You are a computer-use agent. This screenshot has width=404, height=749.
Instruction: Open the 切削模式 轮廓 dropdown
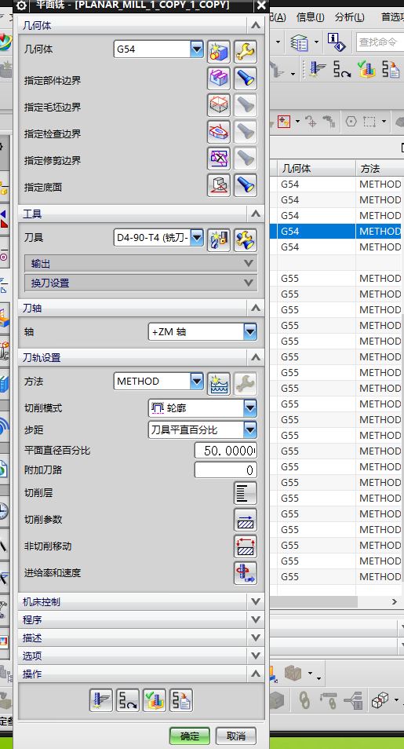pos(250,408)
